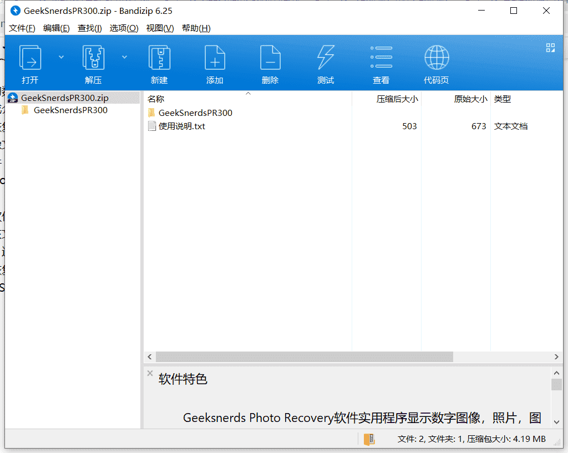Sort by 原始大小 column header
Screen dimensions: 568x453
(x=456, y=99)
